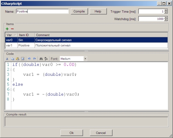This screenshot has height=138, width=173.
Task: Click the Watchdog value field
Action: [151, 19]
